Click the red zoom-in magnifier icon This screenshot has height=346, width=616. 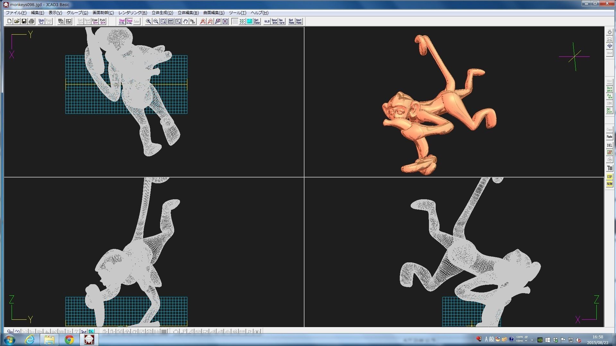[x=203, y=21]
